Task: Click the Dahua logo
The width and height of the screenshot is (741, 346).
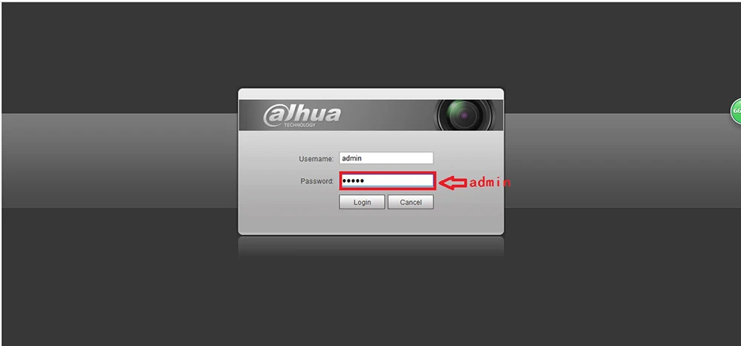Action: tap(302, 115)
